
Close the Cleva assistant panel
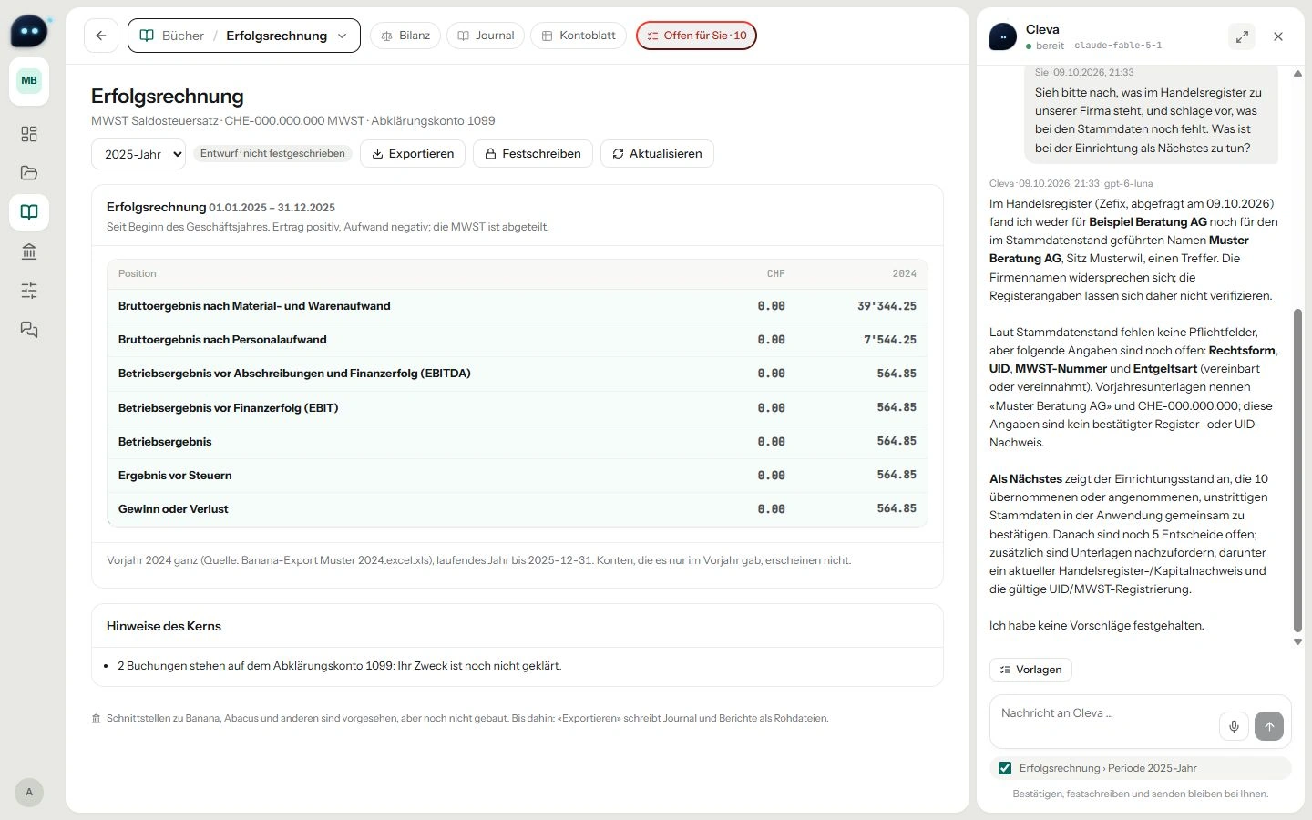pyautogui.click(x=1278, y=36)
